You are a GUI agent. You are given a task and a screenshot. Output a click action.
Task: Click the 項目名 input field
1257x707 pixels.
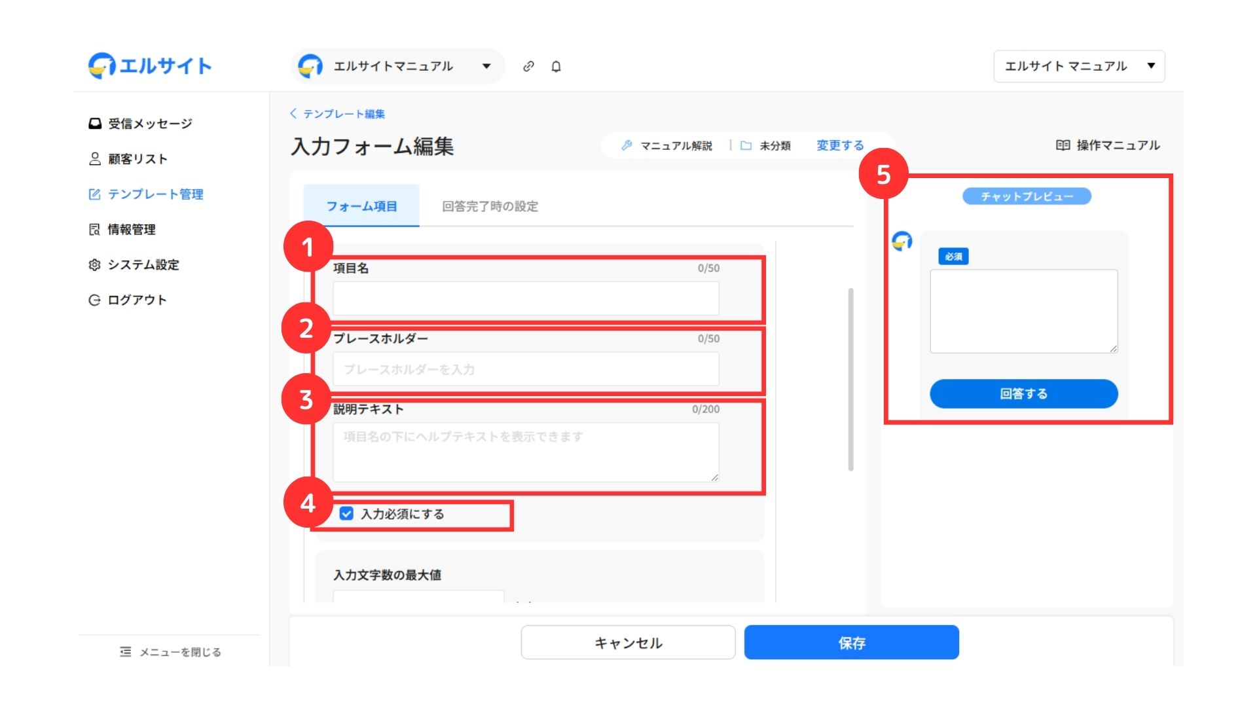(x=526, y=299)
